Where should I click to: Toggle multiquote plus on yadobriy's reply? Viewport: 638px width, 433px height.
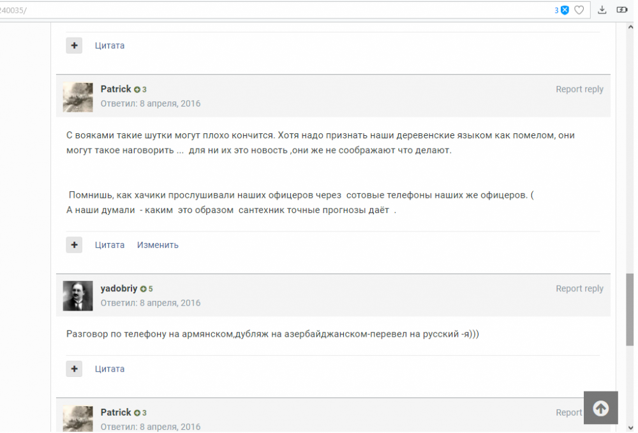click(x=74, y=369)
